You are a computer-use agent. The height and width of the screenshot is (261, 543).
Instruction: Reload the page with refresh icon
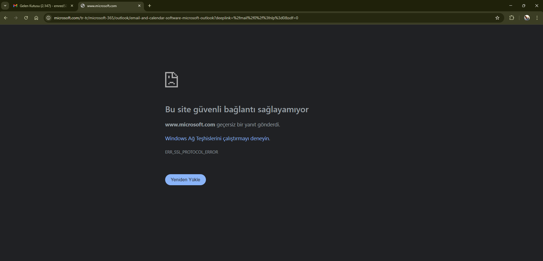(x=26, y=18)
